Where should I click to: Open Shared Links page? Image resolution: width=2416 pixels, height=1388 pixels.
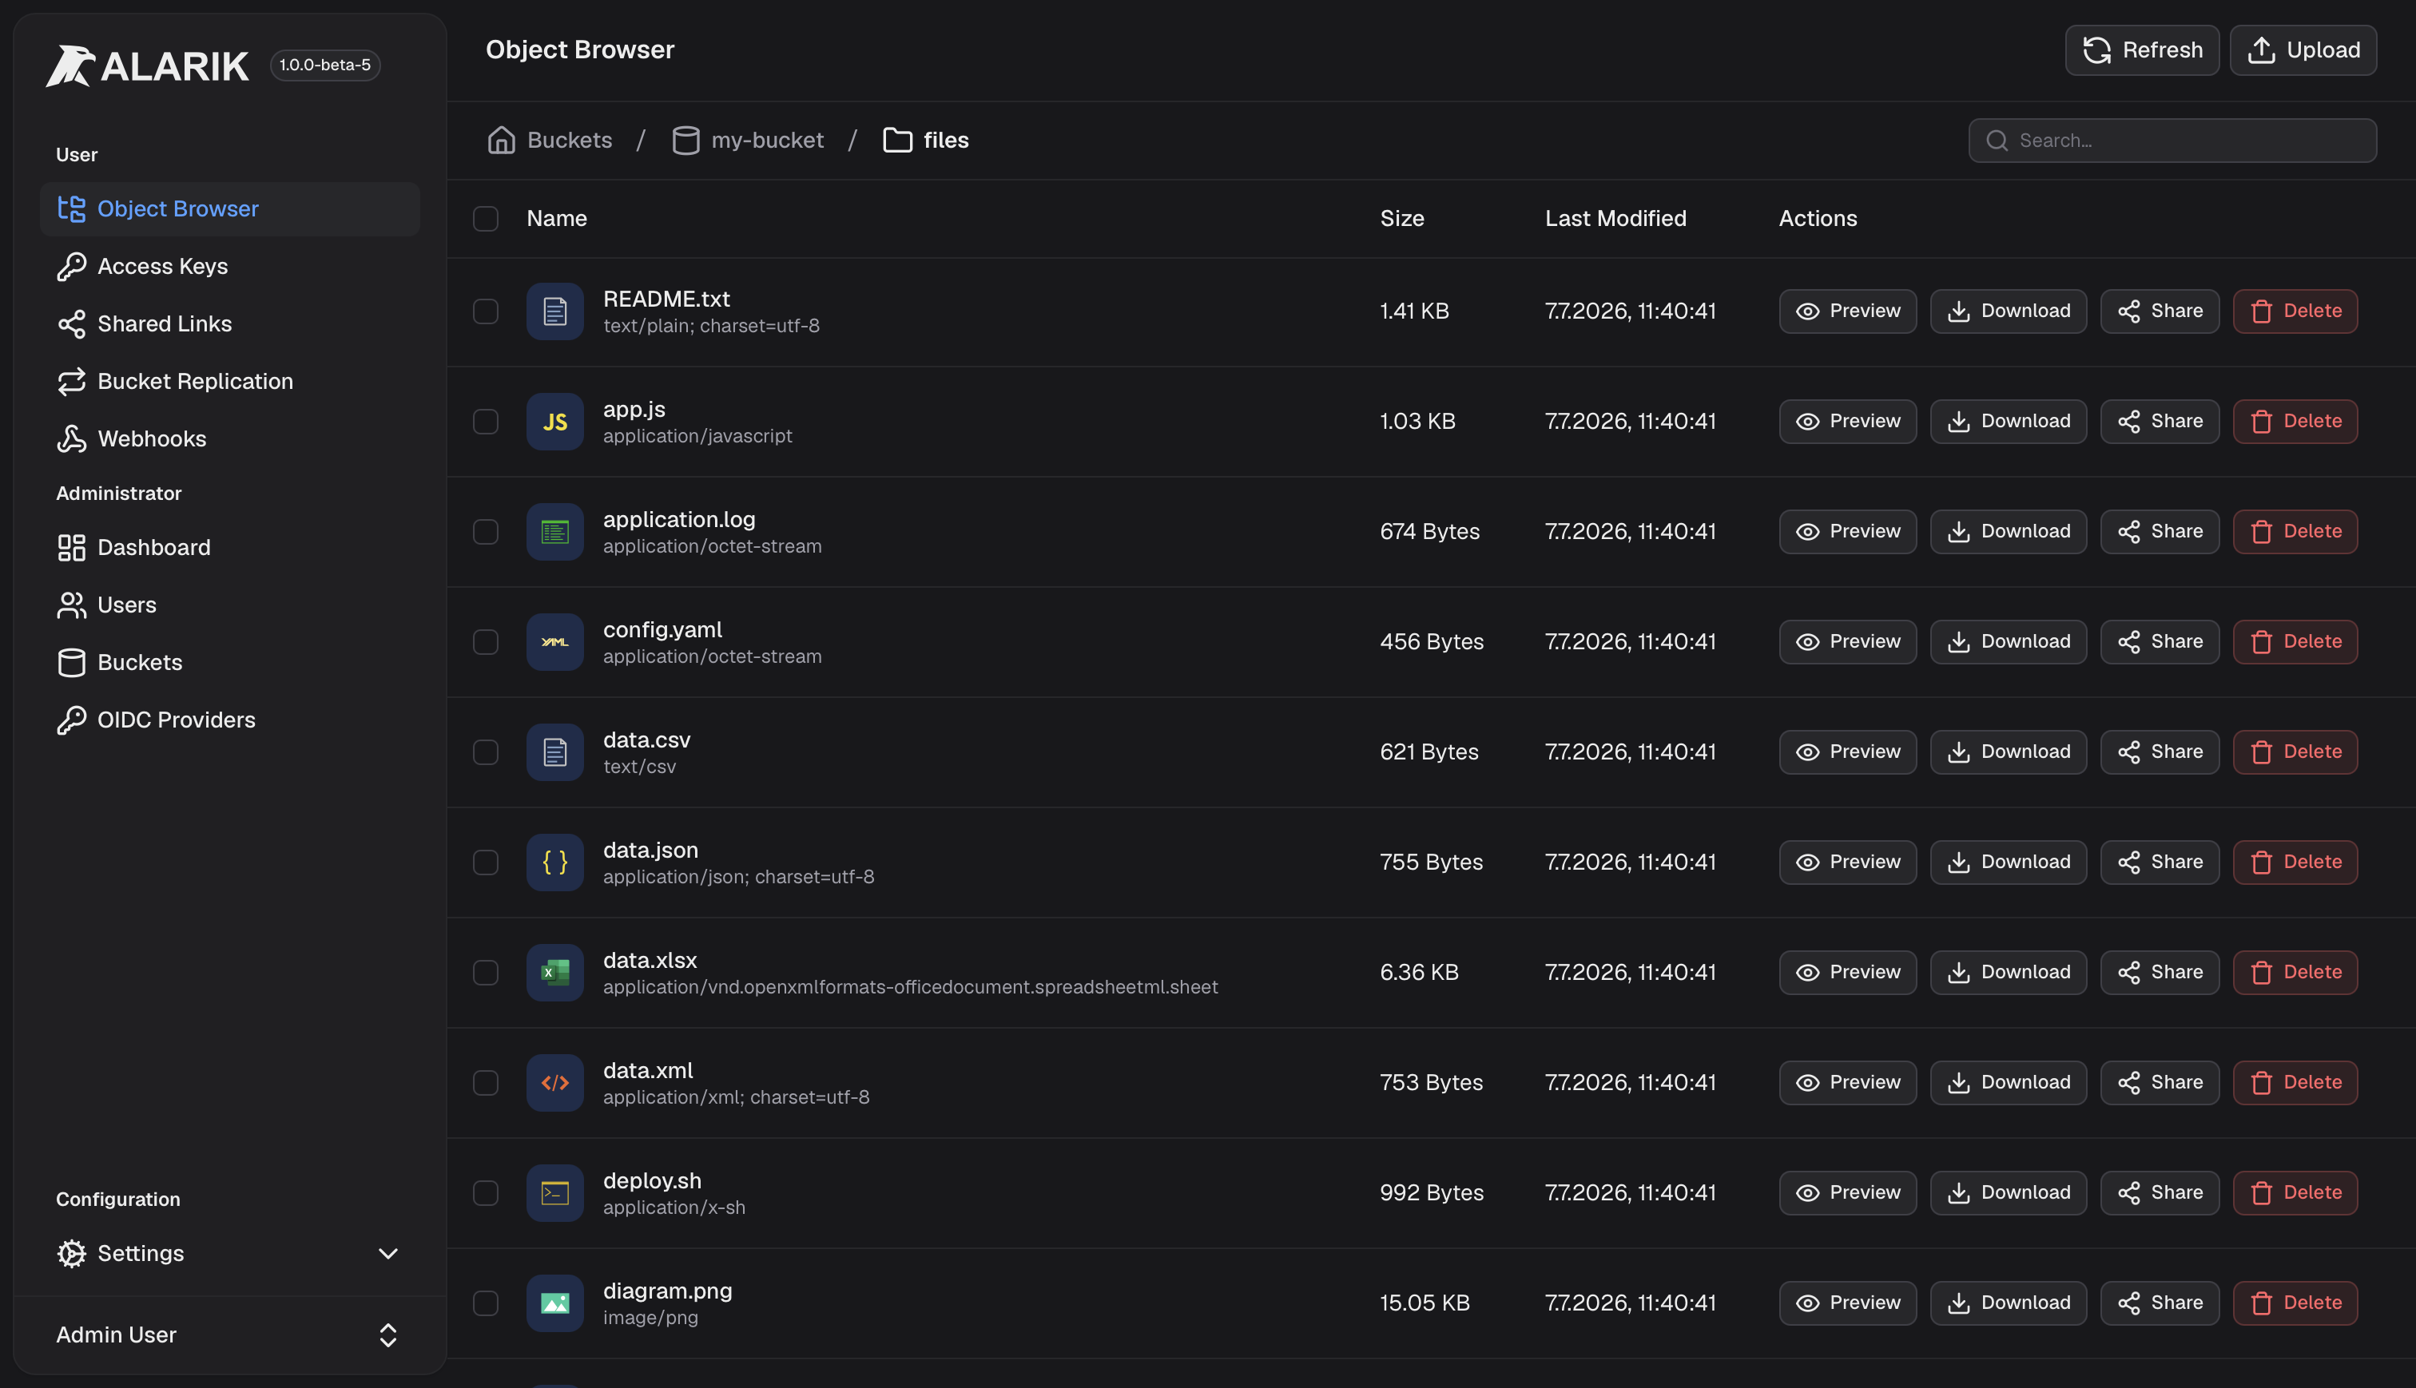228,324
